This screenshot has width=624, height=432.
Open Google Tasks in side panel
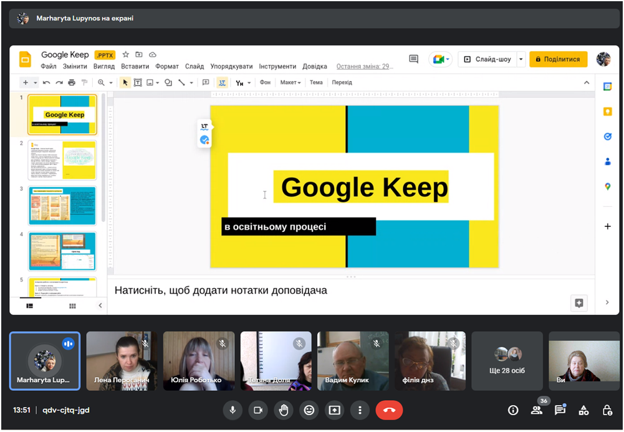(607, 137)
